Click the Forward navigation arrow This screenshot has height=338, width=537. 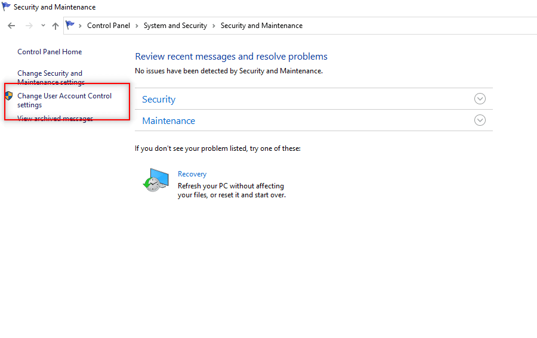[29, 26]
